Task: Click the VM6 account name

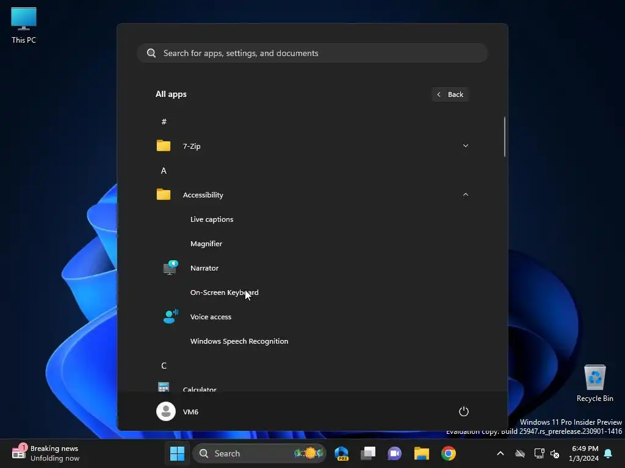Action: pyautogui.click(x=190, y=411)
